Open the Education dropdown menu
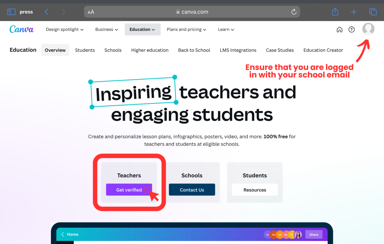The image size is (384, 244). pyautogui.click(x=143, y=29)
